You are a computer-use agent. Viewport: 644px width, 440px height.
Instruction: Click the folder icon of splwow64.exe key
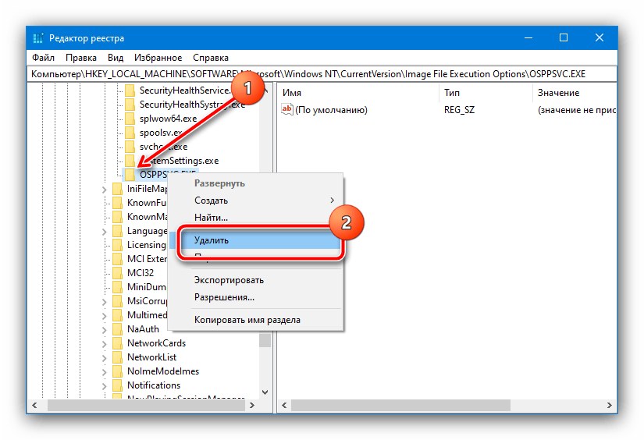point(130,119)
